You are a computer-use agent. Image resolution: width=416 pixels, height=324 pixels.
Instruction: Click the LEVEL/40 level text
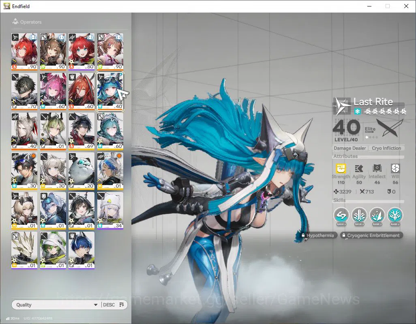point(346,140)
